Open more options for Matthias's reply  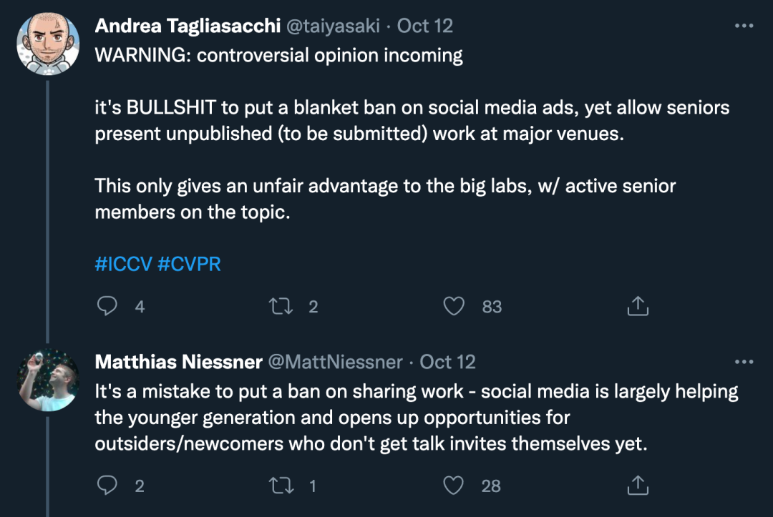click(744, 362)
